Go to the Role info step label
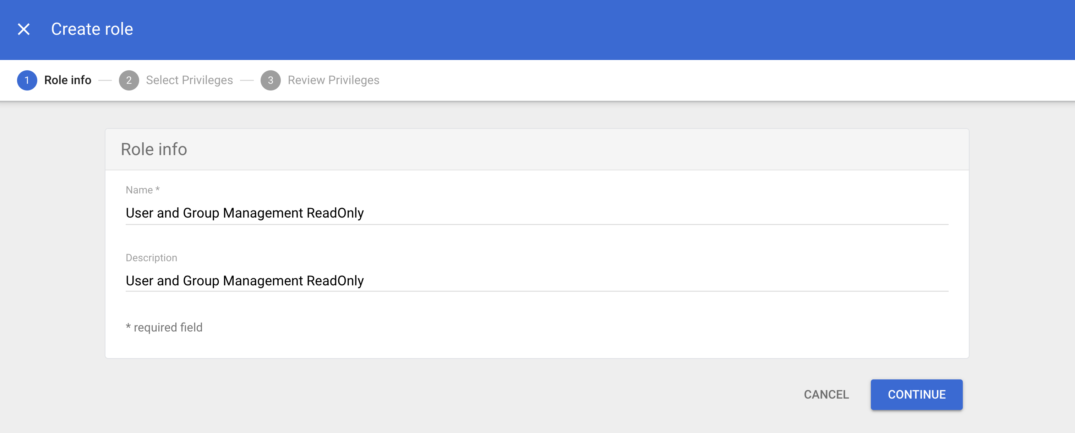Image resolution: width=1075 pixels, height=433 pixels. click(67, 80)
